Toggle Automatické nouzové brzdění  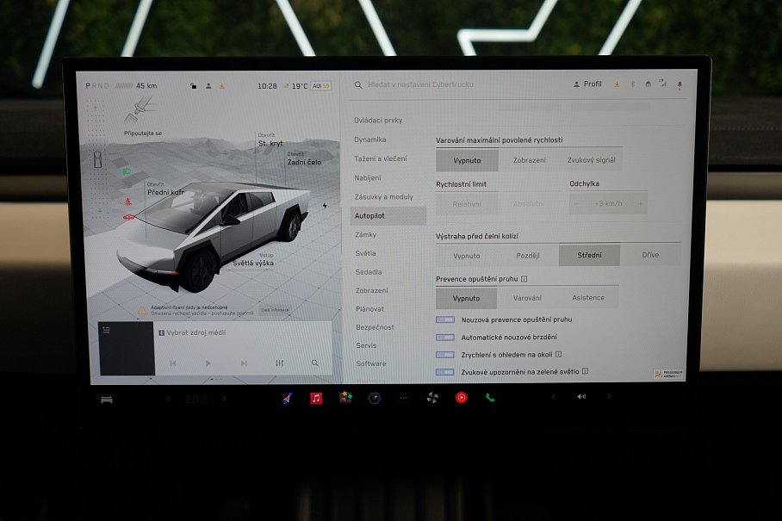click(445, 338)
